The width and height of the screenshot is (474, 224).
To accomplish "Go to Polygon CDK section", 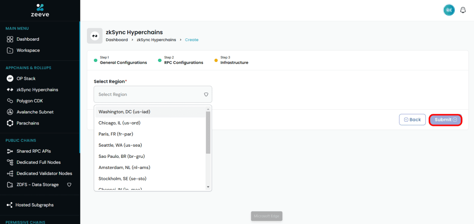I will point(30,101).
